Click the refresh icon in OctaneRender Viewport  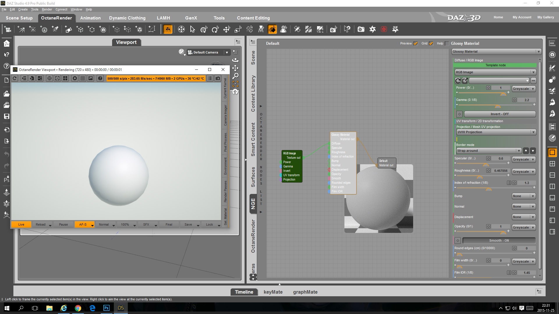tap(15, 78)
